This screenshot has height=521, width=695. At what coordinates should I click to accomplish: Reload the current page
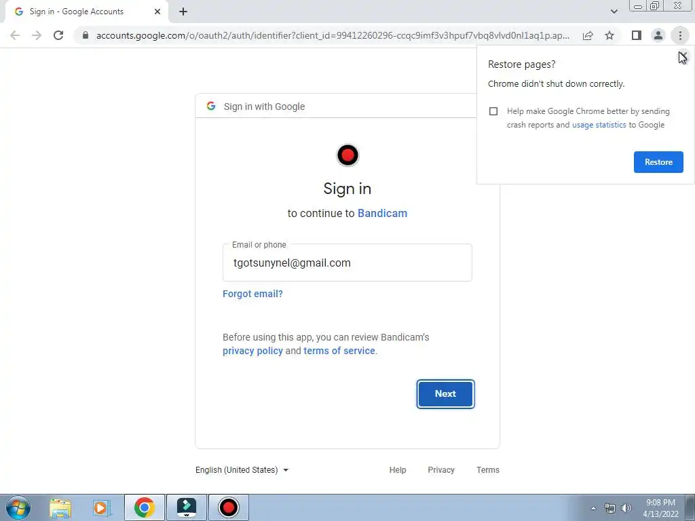point(58,35)
